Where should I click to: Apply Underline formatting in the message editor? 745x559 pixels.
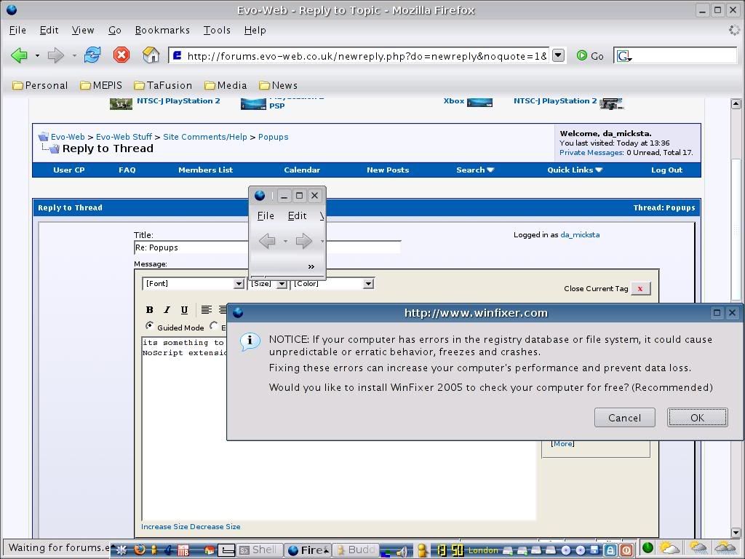(x=184, y=310)
